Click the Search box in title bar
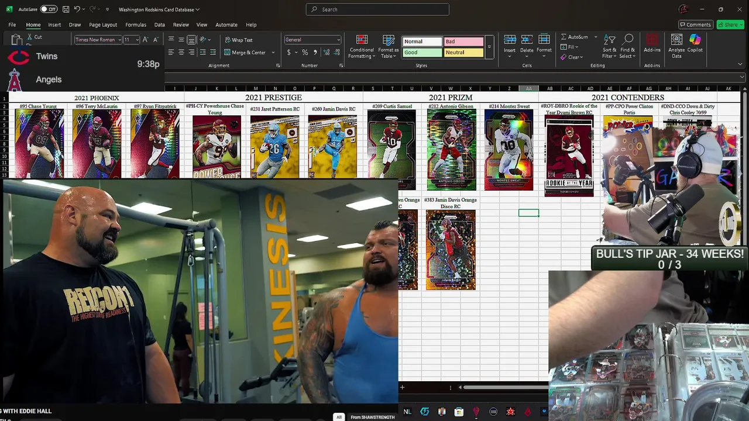This screenshot has height=421, width=749. pos(377,9)
